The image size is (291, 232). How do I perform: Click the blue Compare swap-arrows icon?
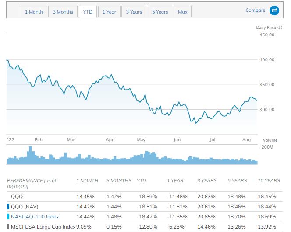pyautogui.click(x=274, y=10)
